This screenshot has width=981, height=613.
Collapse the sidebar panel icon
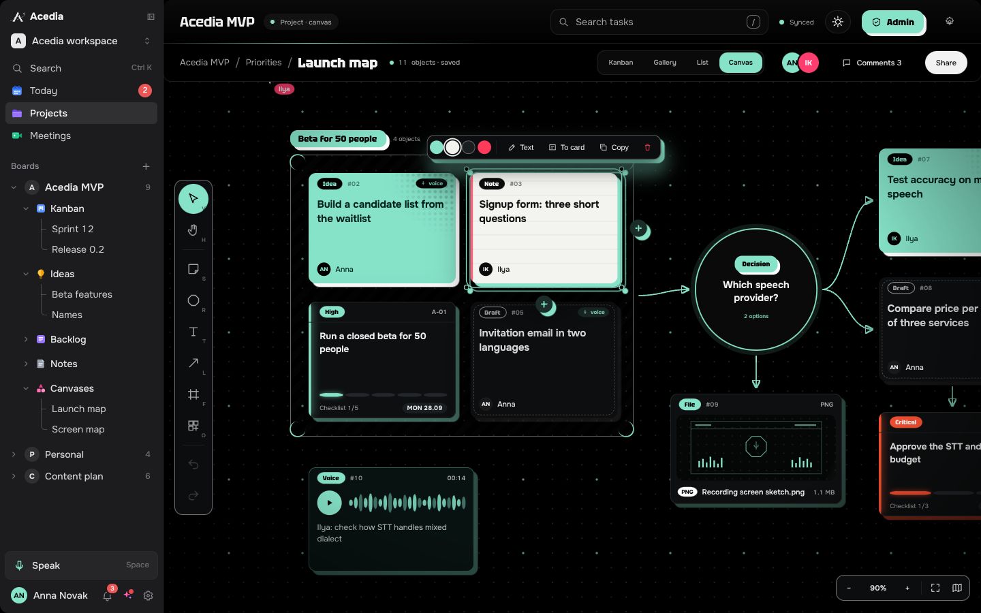(x=151, y=16)
